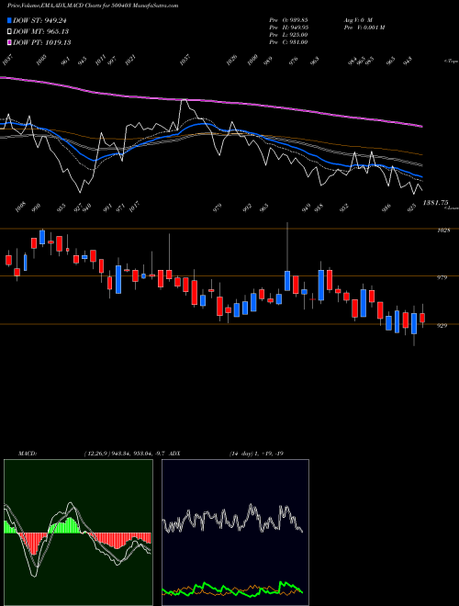Click the MACD parameters '(12,26,9)' text
This screenshot has width=459, height=606.
click(x=96, y=454)
